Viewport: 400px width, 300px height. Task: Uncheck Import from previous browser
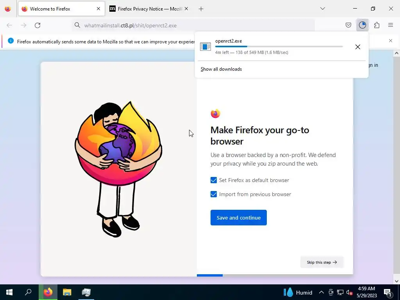click(x=214, y=195)
